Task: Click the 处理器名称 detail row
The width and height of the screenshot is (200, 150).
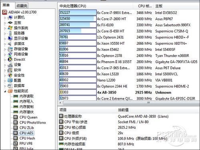Action: point(129,116)
